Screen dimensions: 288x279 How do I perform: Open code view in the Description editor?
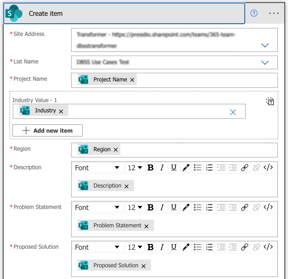tap(269, 167)
